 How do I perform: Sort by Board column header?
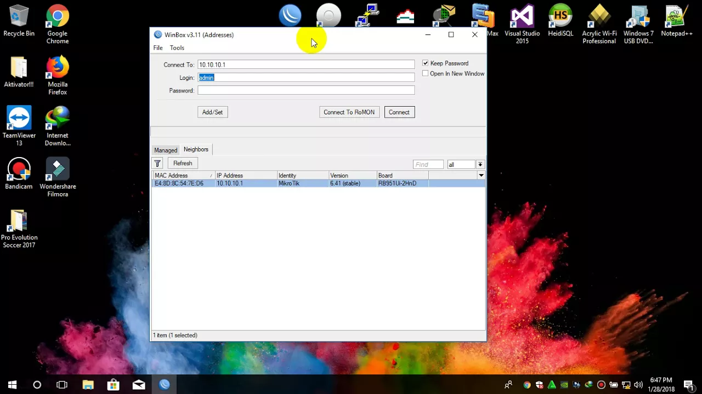coord(403,176)
